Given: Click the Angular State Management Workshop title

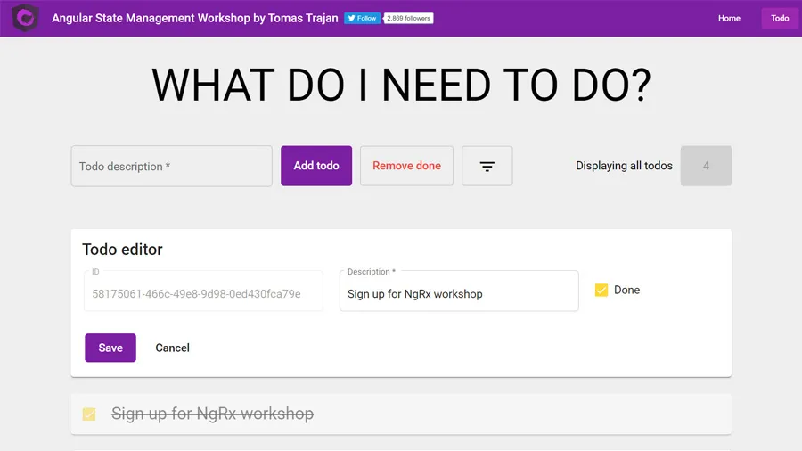Looking at the screenshot, I should pyautogui.click(x=195, y=18).
